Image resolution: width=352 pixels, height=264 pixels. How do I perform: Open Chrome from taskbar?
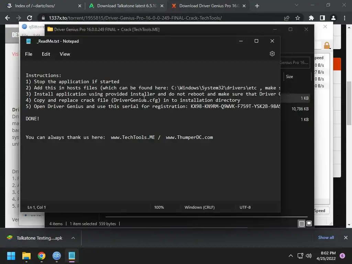(41, 256)
